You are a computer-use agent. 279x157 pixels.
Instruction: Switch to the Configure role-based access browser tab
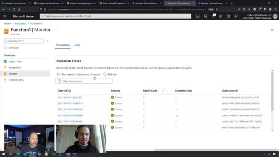point(48,3)
